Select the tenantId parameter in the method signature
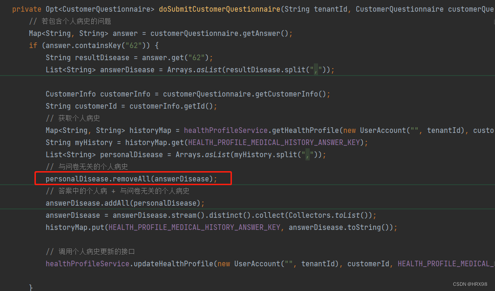The image size is (495, 291). (x=331, y=8)
